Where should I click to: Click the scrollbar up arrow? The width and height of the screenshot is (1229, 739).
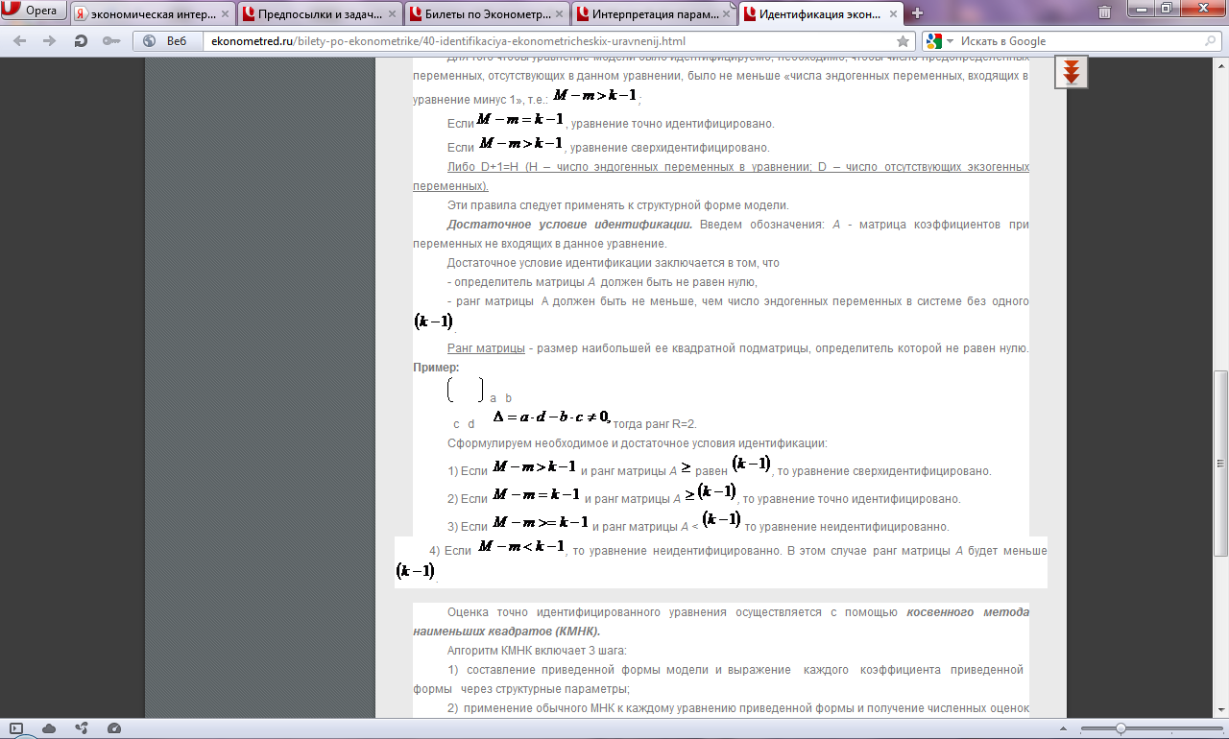pyautogui.click(x=1221, y=64)
